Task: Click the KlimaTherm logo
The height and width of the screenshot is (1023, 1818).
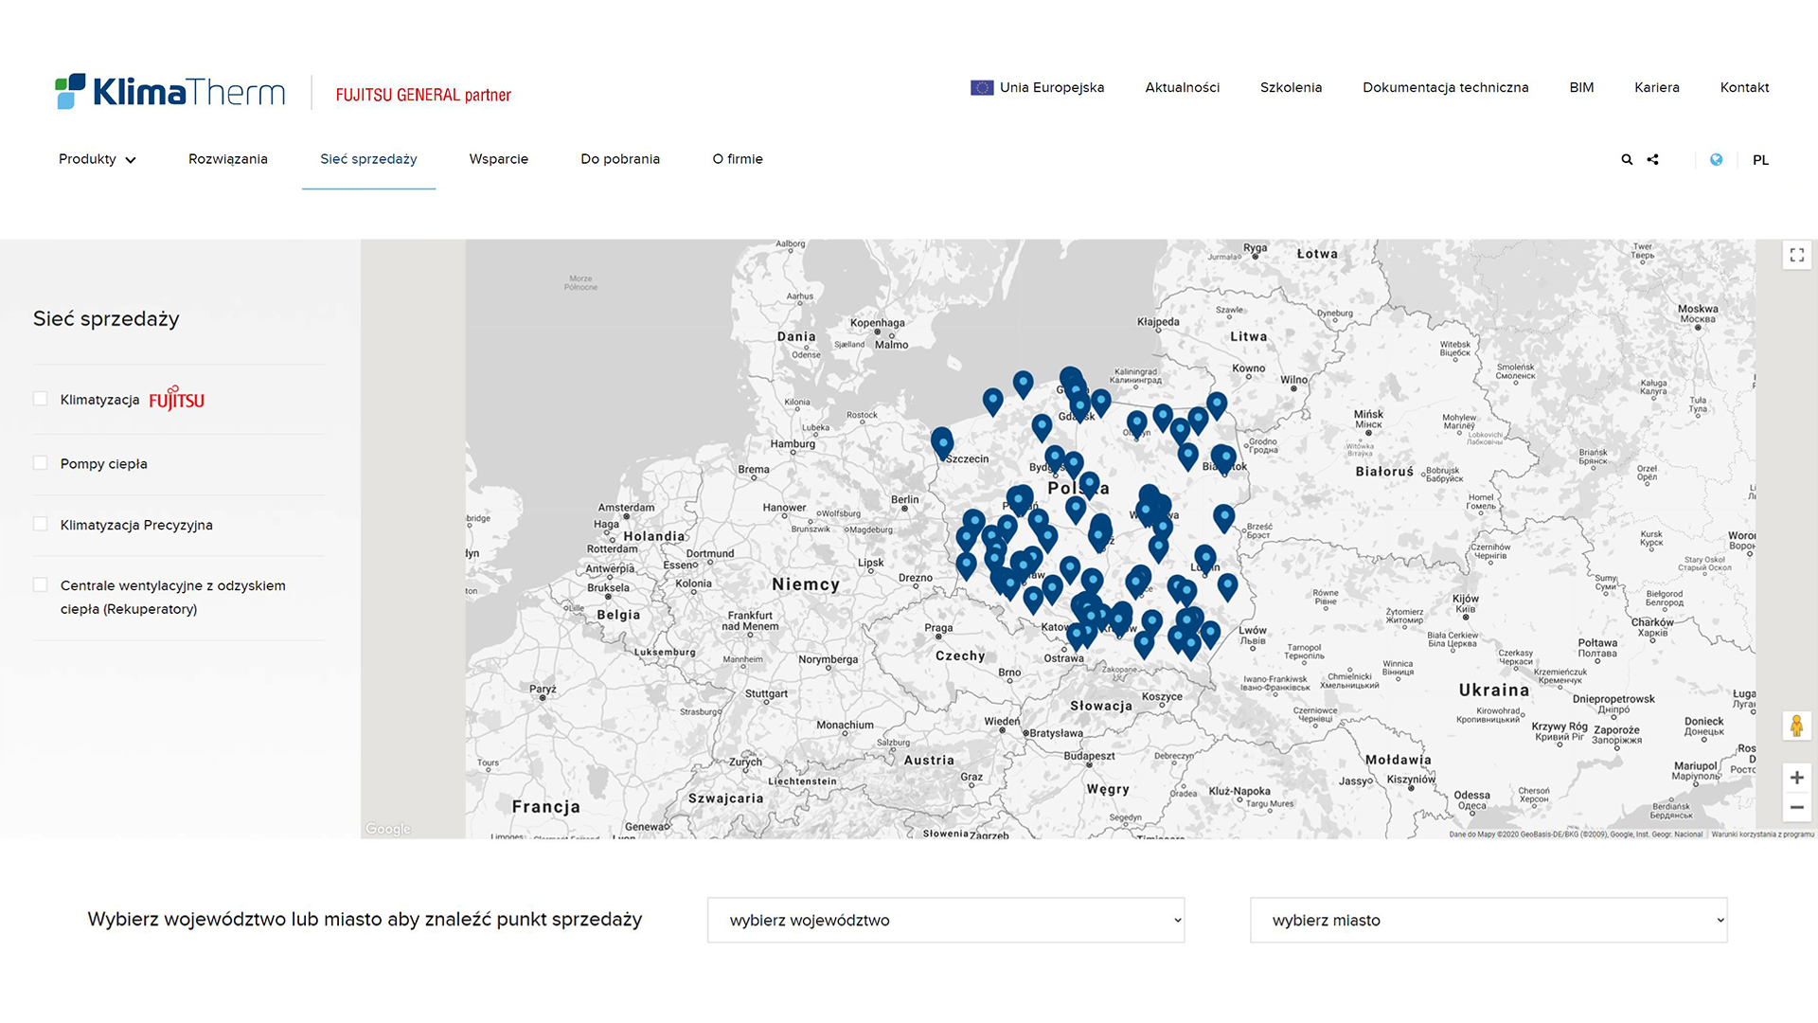Action: click(170, 92)
